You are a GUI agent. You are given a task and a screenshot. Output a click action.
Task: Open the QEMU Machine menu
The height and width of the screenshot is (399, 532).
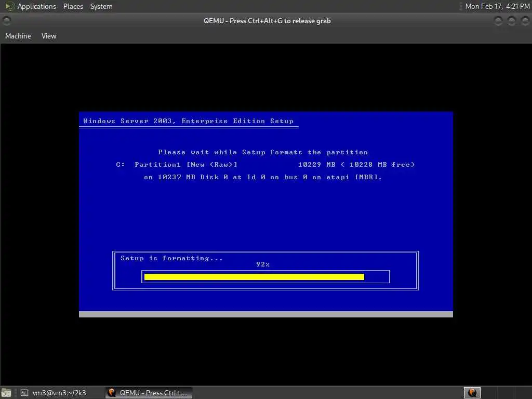tap(18, 36)
